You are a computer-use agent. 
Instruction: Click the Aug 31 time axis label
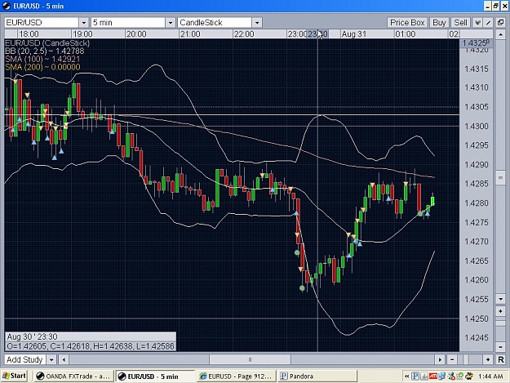tap(354, 33)
